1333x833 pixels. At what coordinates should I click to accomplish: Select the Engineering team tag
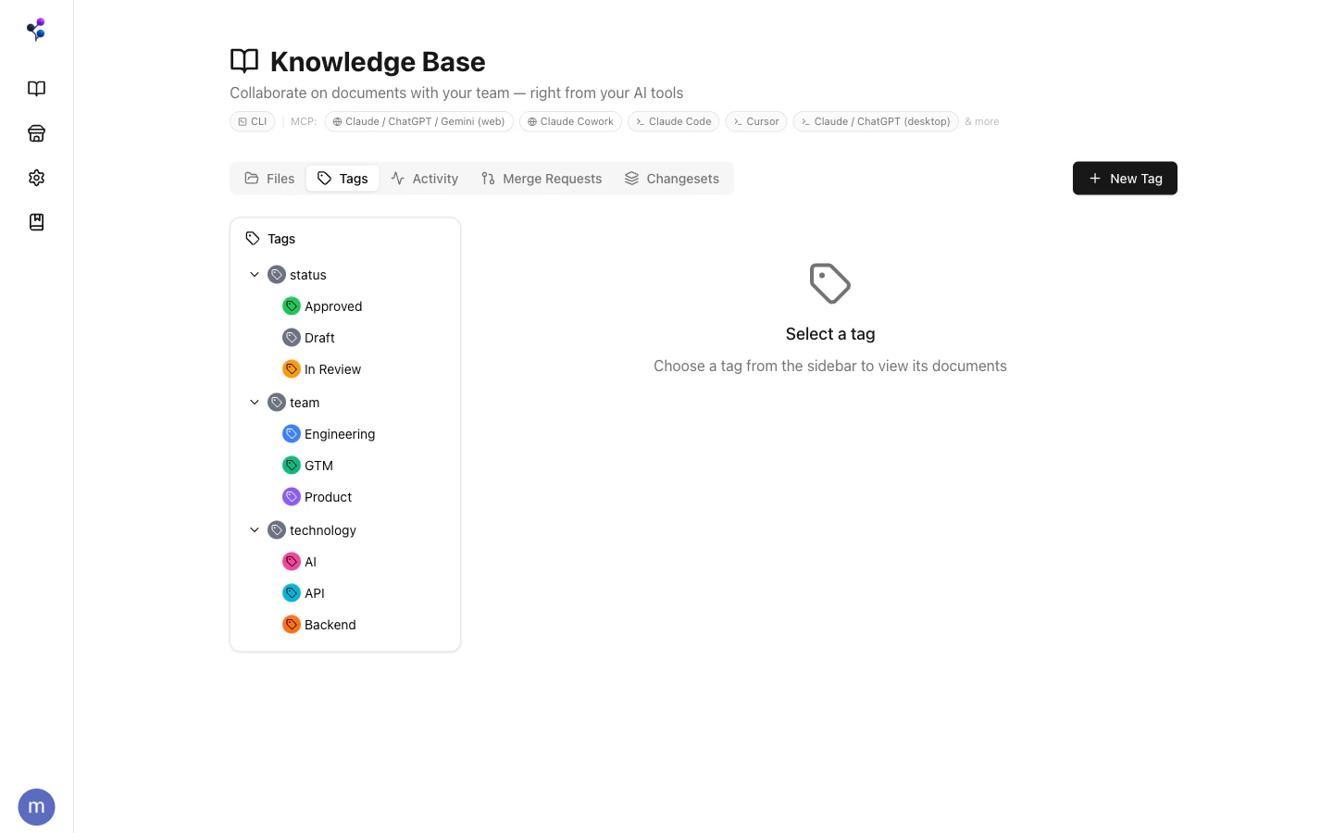(x=340, y=433)
